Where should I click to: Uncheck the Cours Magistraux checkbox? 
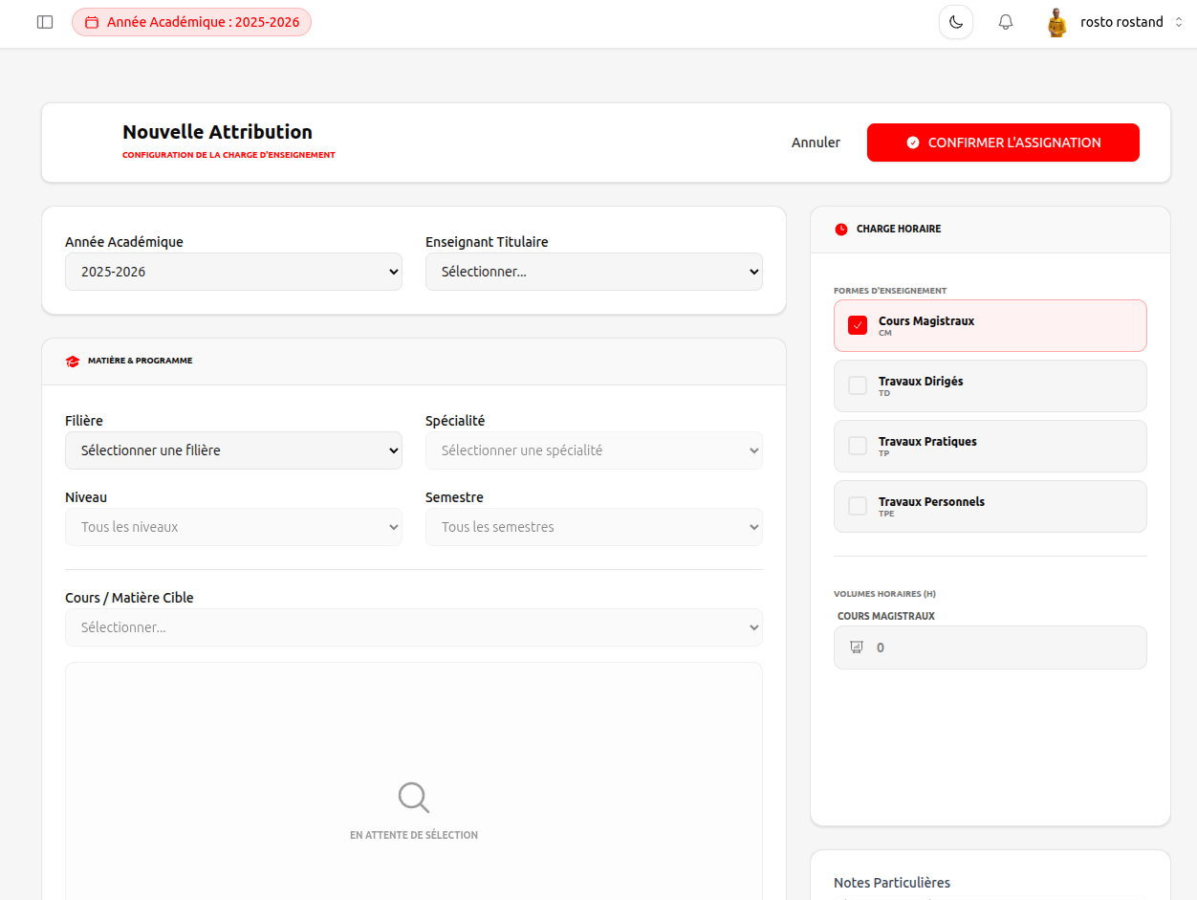click(x=858, y=325)
